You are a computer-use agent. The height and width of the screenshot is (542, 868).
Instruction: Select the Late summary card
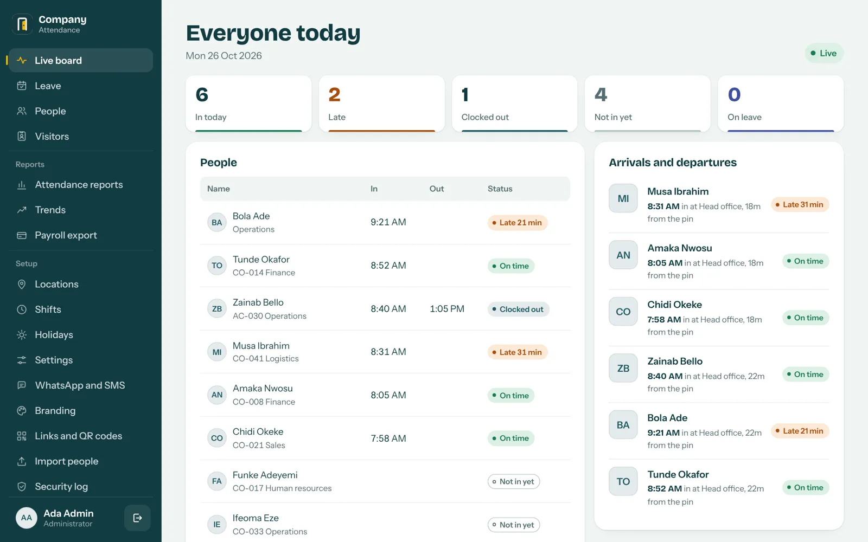pos(382,104)
